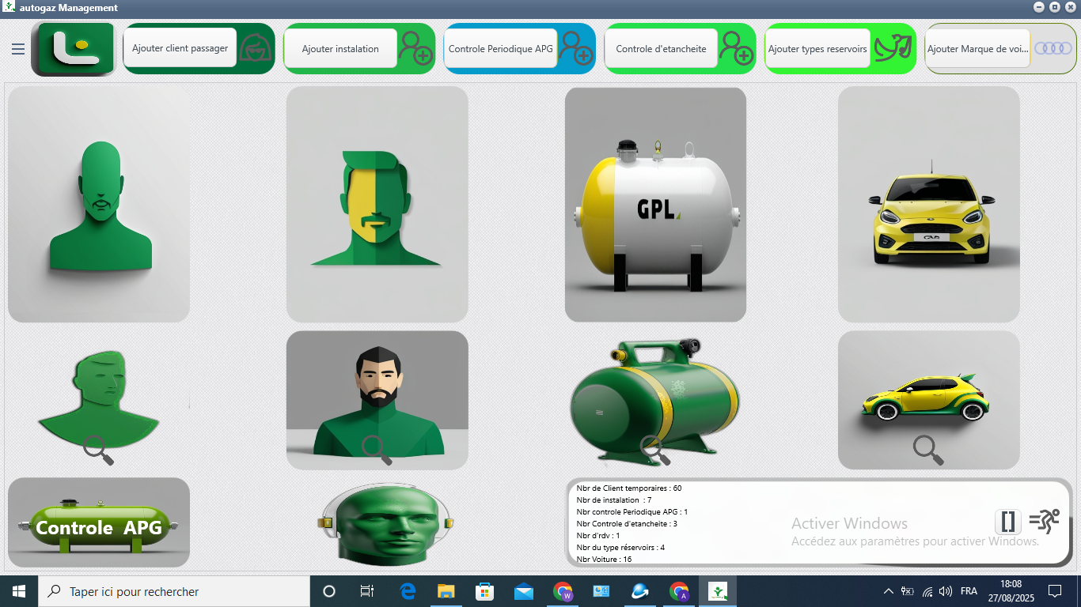1081x607 pixels.
Task: Click the green autogaz logo
Action: coord(74,49)
